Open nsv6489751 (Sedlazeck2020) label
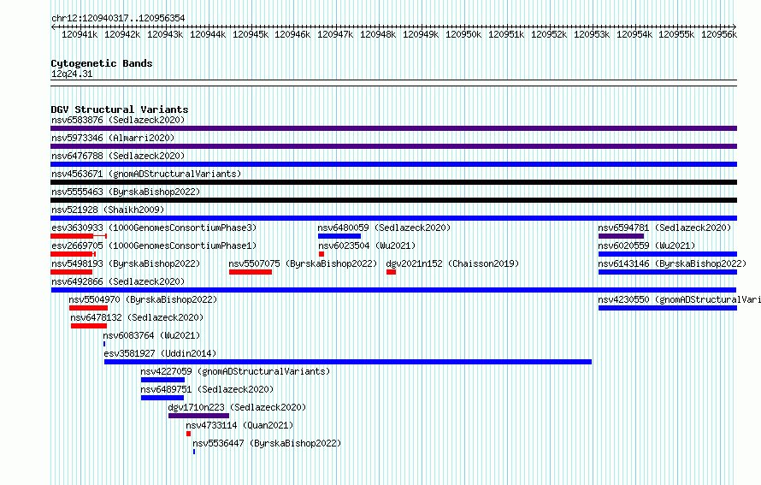Viewport: 761px width, 485px height. pyautogui.click(x=207, y=389)
